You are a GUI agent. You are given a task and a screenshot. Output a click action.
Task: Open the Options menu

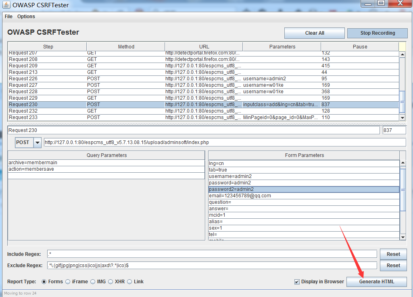[26, 16]
